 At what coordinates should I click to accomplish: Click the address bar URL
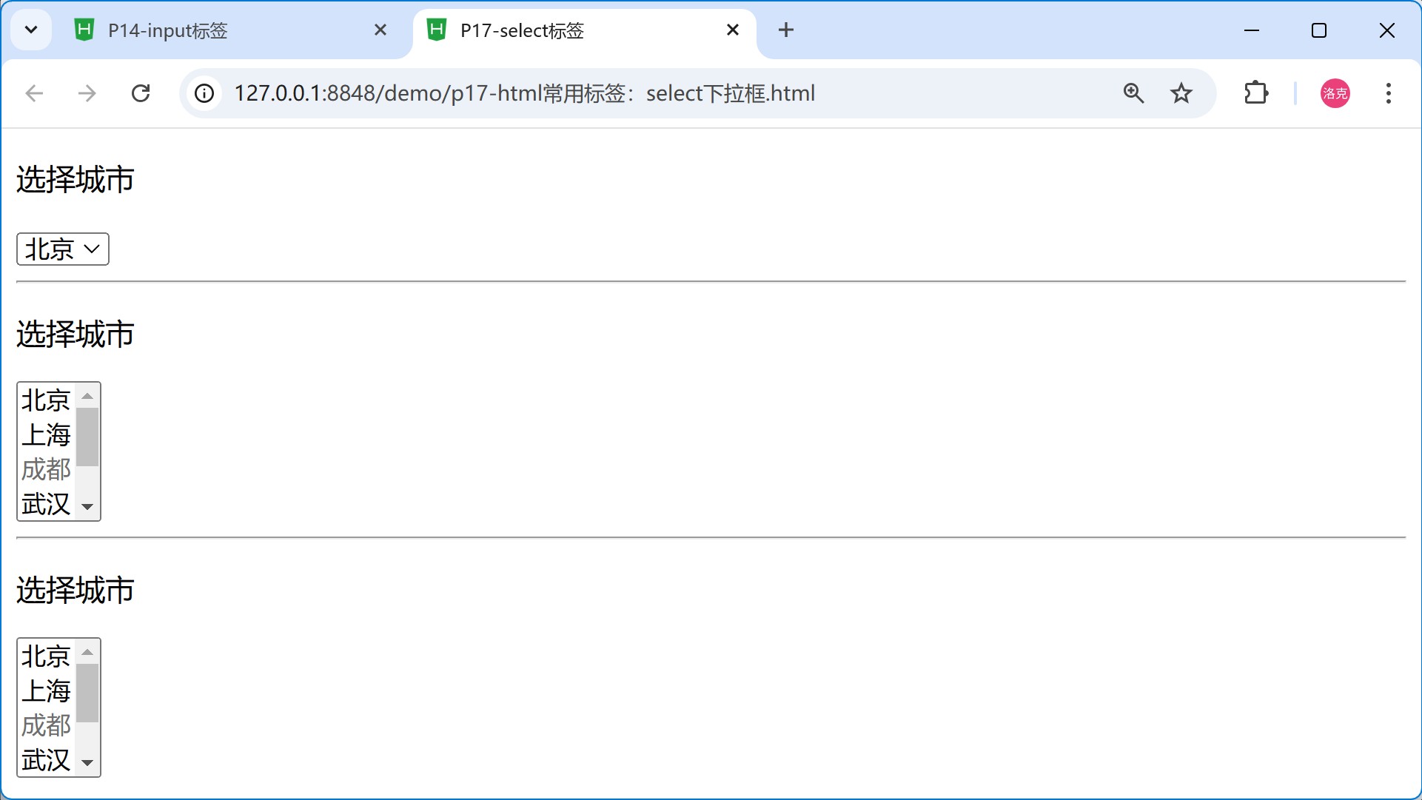[524, 93]
